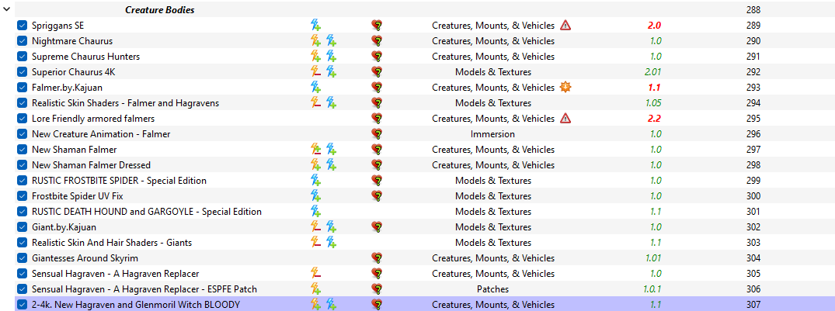The image size is (835, 311).
Task: Click version 1.0.1 on ESPFE Patch row
Action: pos(652,289)
